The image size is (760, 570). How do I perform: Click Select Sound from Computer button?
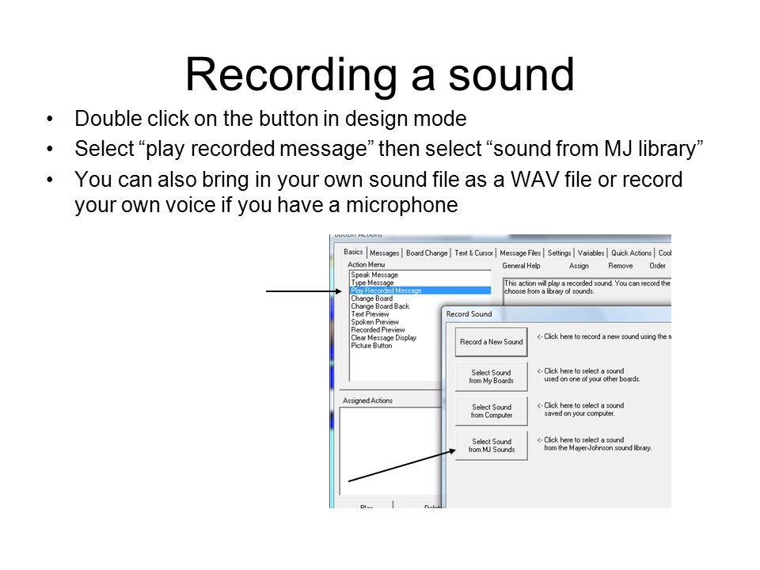point(491,411)
